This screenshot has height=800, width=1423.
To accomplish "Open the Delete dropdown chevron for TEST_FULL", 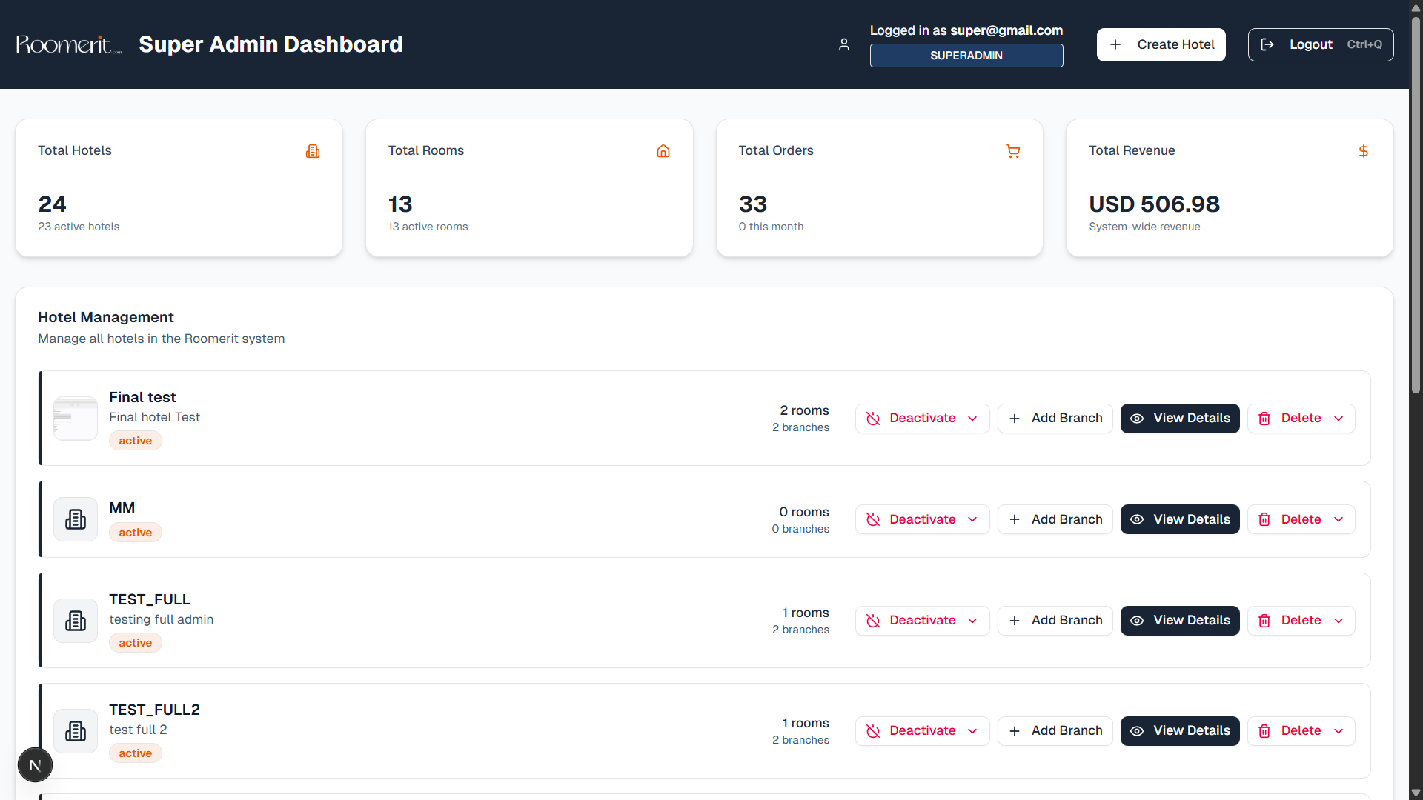I will (x=1339, y=621).
